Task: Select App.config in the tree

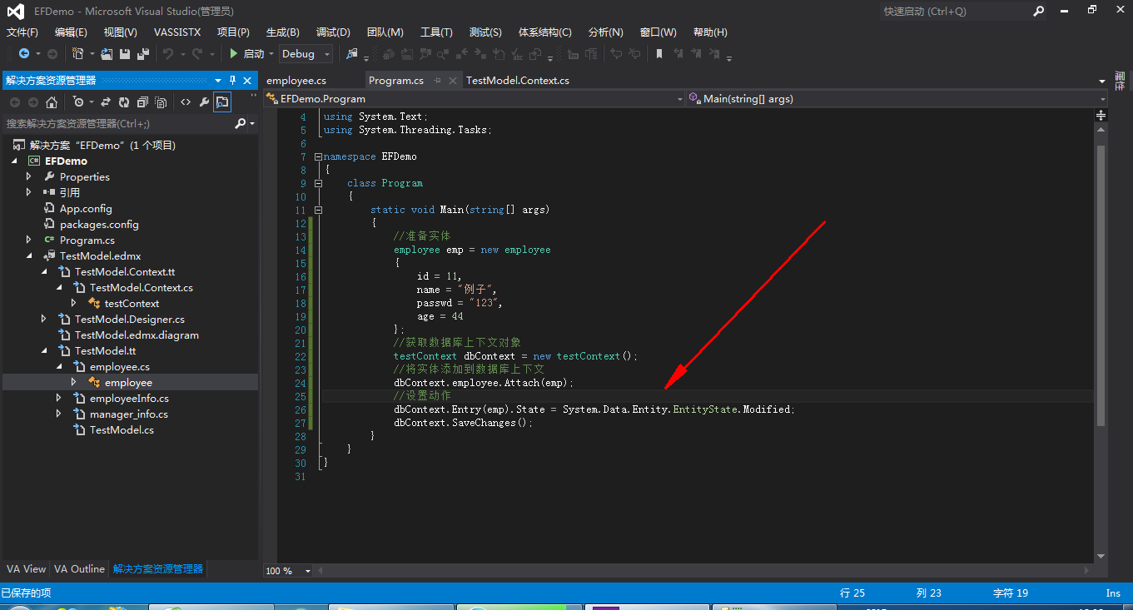Action: [85, 208]
